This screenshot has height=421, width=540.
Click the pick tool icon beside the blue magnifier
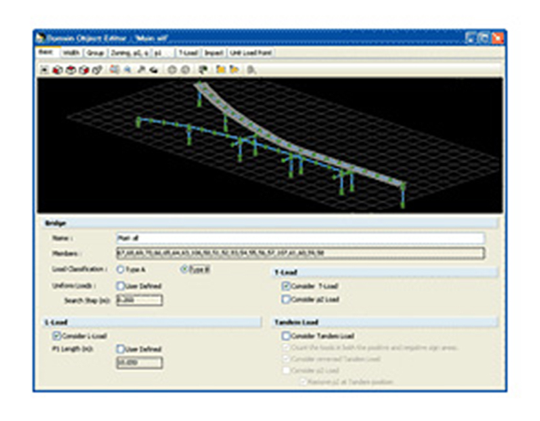[141, 70]
